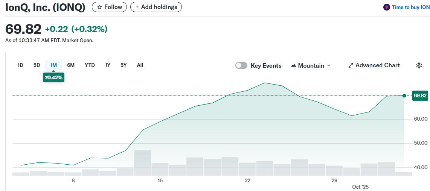
Task: Expand the Mountain chart style chevron
Action: 328,65
